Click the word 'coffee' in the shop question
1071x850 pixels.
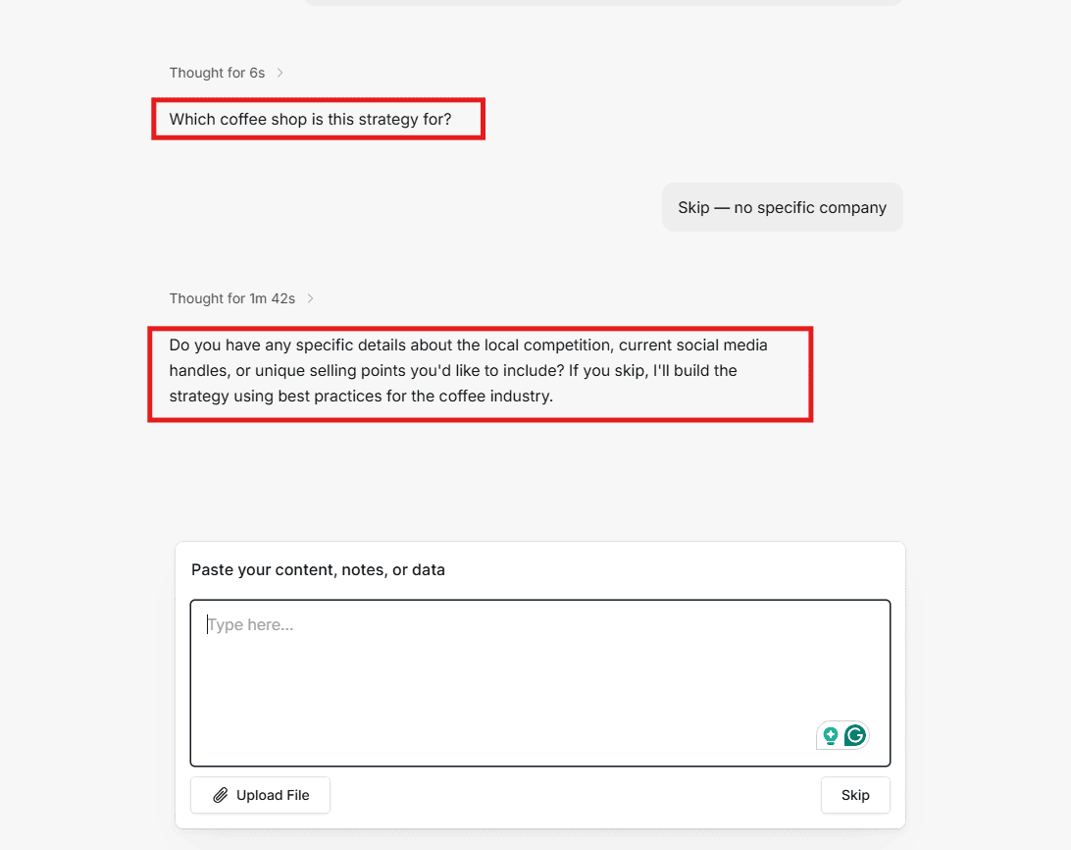coord(242,119)
